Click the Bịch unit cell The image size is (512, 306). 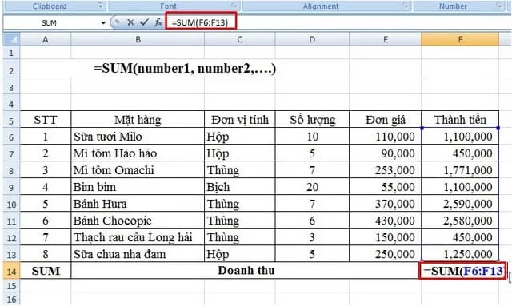coord(240,187)
